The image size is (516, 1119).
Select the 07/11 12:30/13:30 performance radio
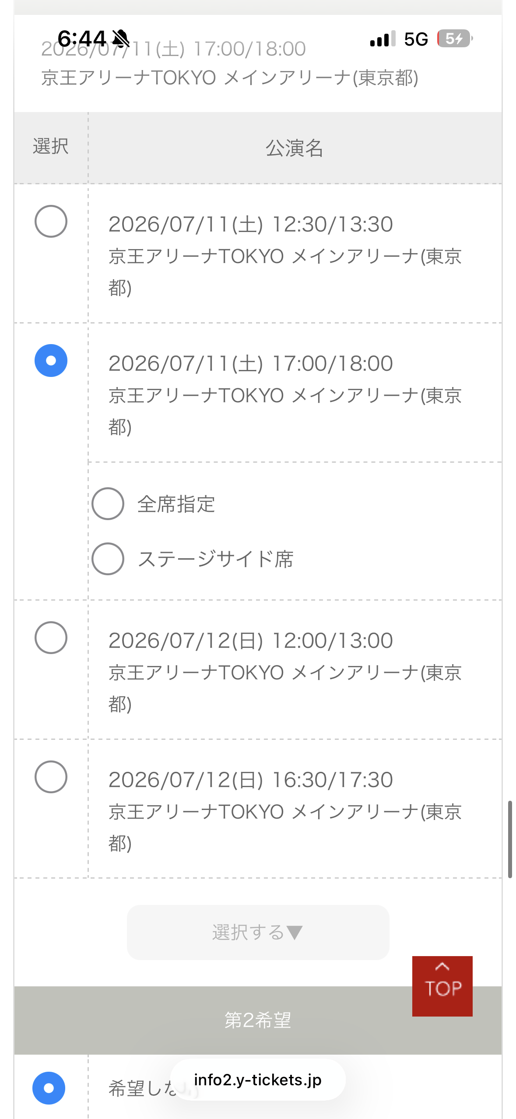point(51,222)
